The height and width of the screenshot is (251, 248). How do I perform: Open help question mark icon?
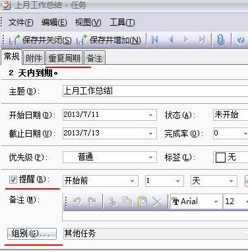pyautogui.click(x=240, y=40)
